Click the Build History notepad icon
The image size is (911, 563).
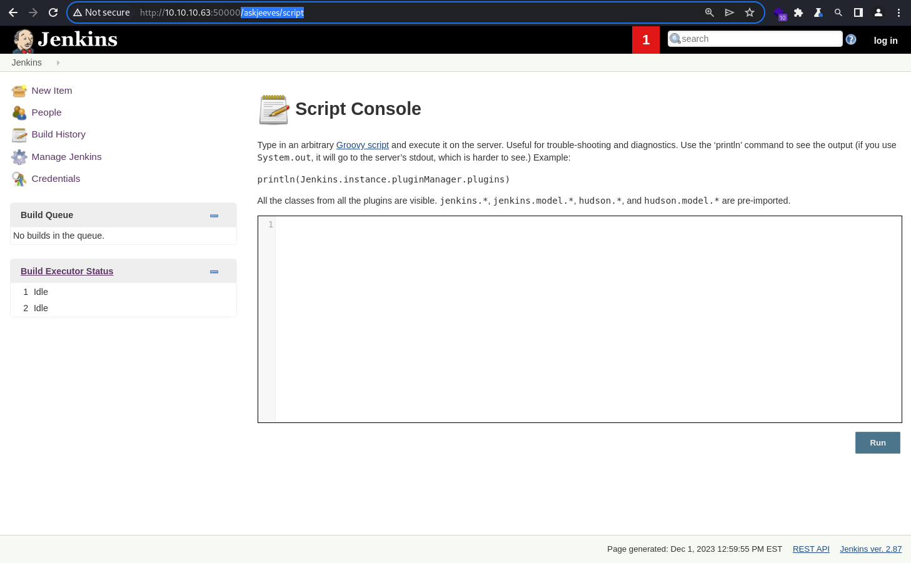(19, 135)
